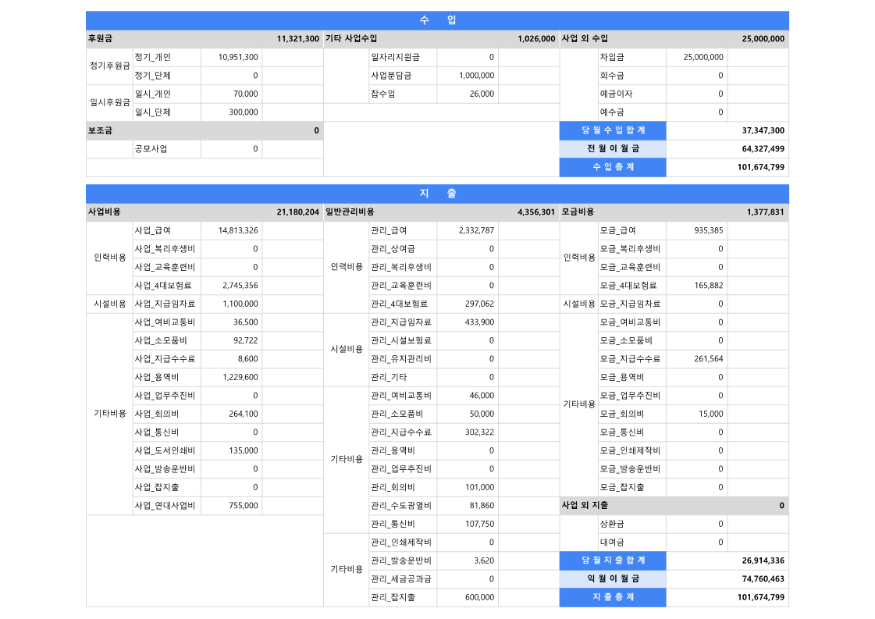Click the value '74,760,463'

763,579
